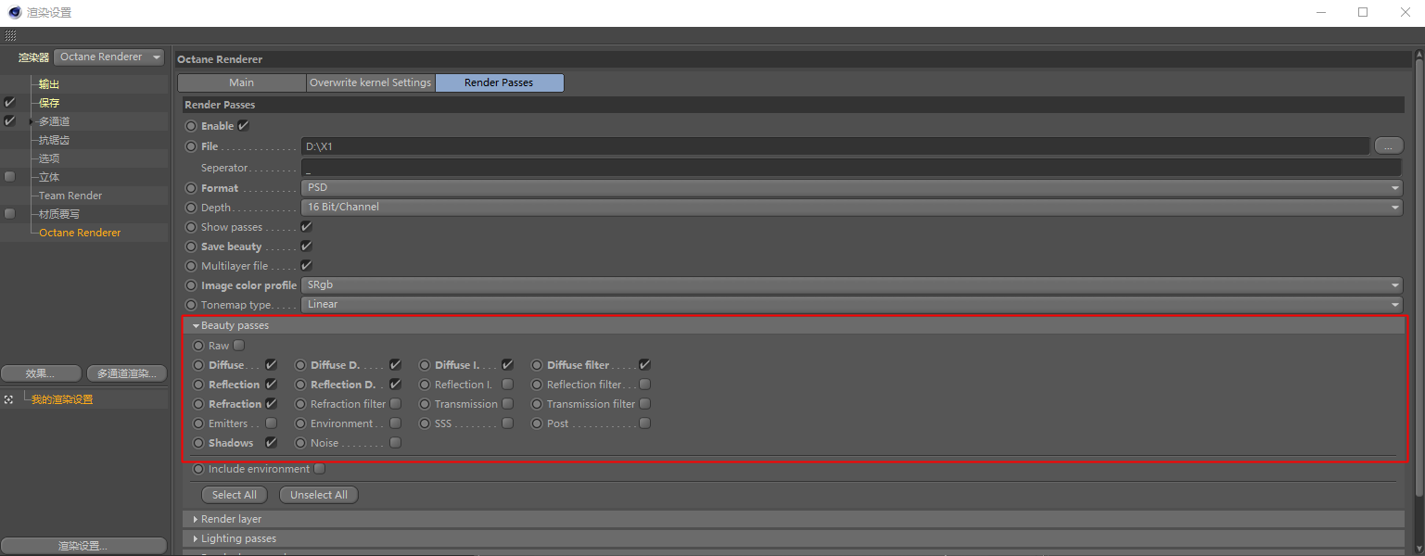Click the 渲染设置... button at bottom
This screenshot has height=556, width=1425.
click(x=83, y=546)
